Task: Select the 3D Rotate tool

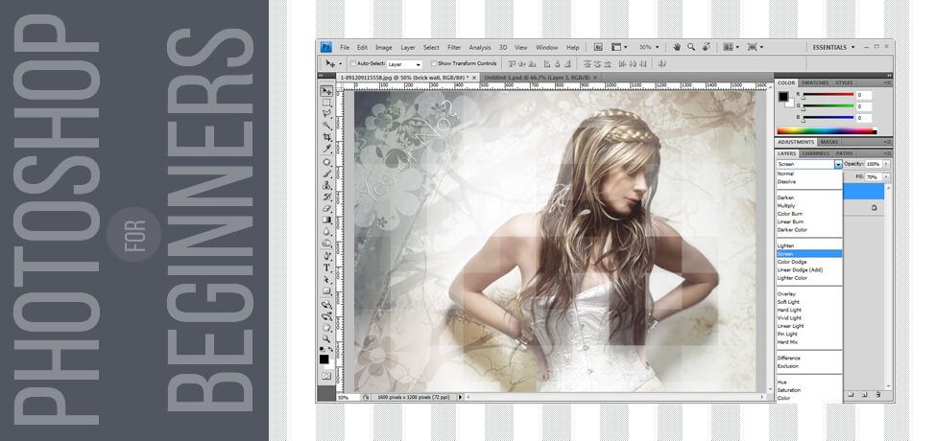Action: point(326,305)
